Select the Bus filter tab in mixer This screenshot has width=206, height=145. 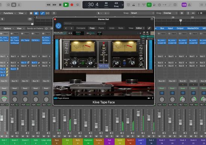point(162,28)
